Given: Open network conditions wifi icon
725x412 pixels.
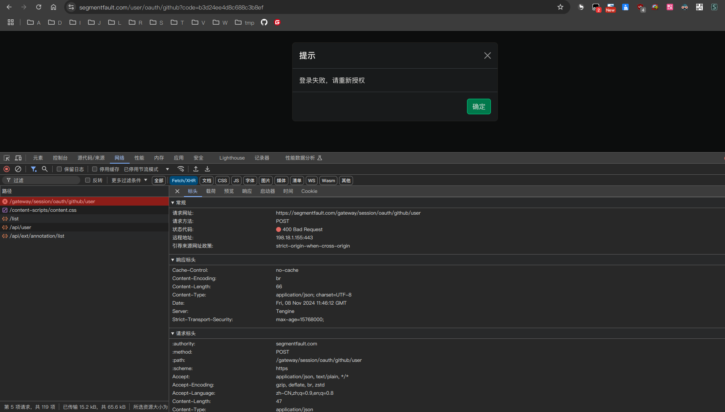Looking at the screenshot, I should [x=181, y=169].
